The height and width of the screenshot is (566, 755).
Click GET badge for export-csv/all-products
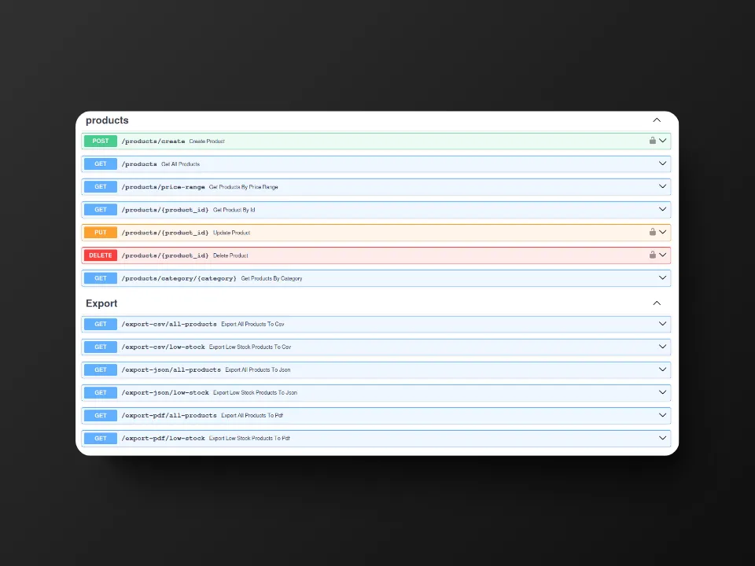pyautogui.click(x=101, y=324)
